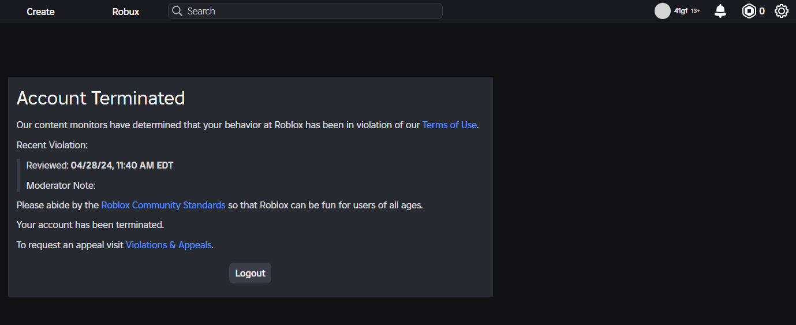Click the Logout button
The height and width of the screenshot is (325, 796).
[x=250, y=273]
